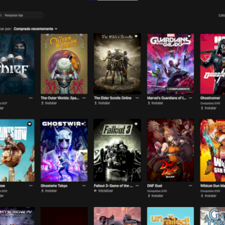Viewport: 225px width, 225px height.
Task: Click Instalar under Ghostrunner
Action: pos(209,108)
